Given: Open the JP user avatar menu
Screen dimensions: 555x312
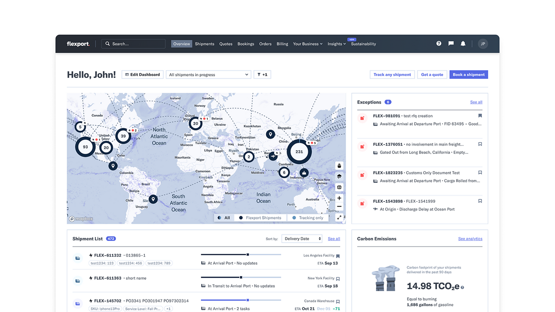Looking at the screenshot, I should [483, 44].
